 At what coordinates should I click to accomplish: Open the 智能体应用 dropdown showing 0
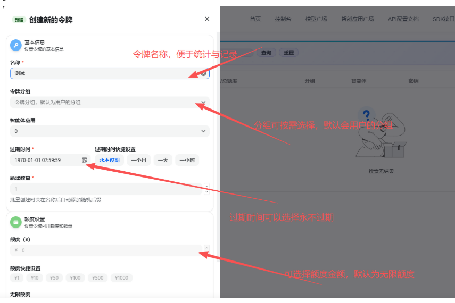110,131
